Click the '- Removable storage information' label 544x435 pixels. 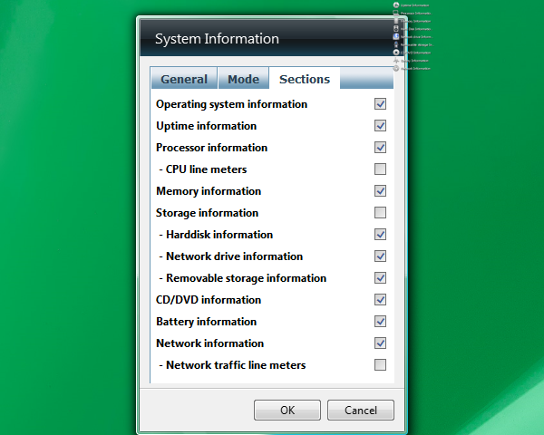click(242, 278)
